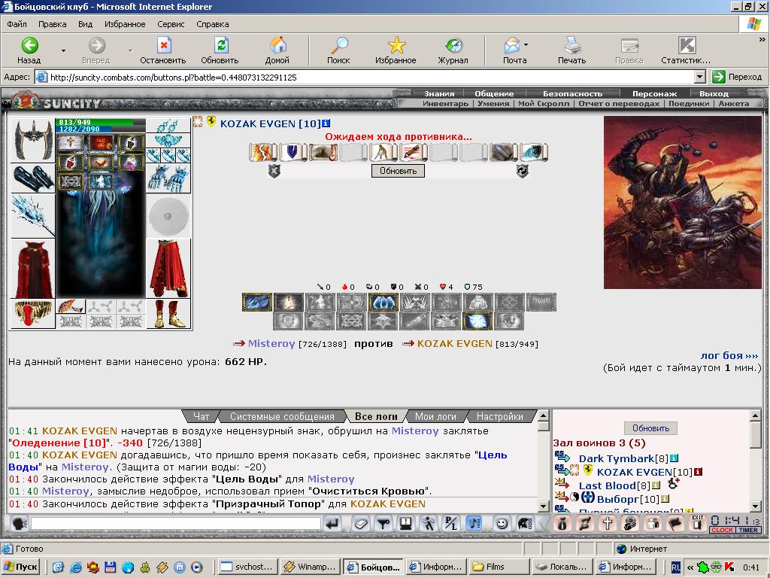This screenshot has width=770, height=578.
Task: Open the Films taskbar folder
Action: pyautogui.click(x=499, y=567)
